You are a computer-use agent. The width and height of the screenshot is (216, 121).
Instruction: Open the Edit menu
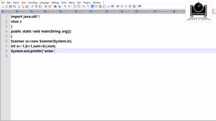(x=8, y=3)
